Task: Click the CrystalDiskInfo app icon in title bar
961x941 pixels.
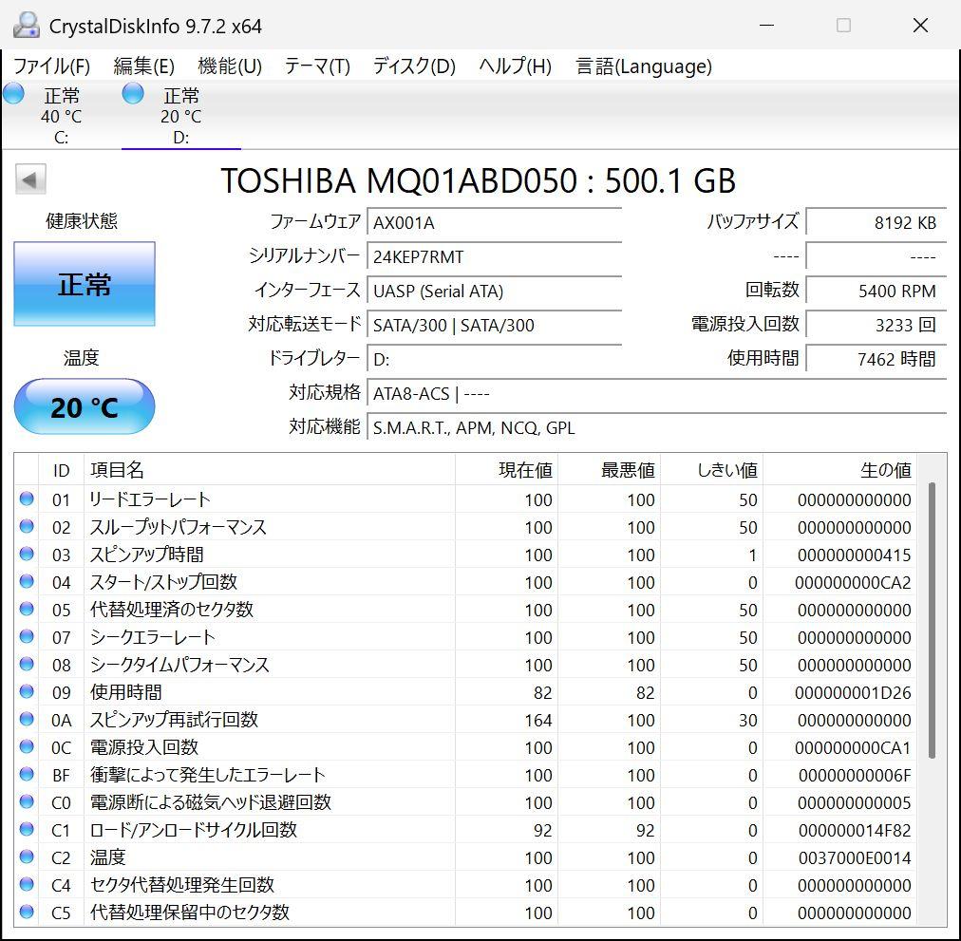Action: click(27, 26)
